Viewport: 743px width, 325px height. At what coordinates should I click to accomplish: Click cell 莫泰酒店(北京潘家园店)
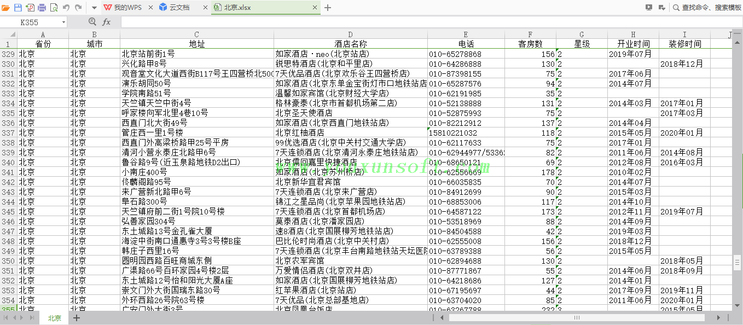point(351,222)
